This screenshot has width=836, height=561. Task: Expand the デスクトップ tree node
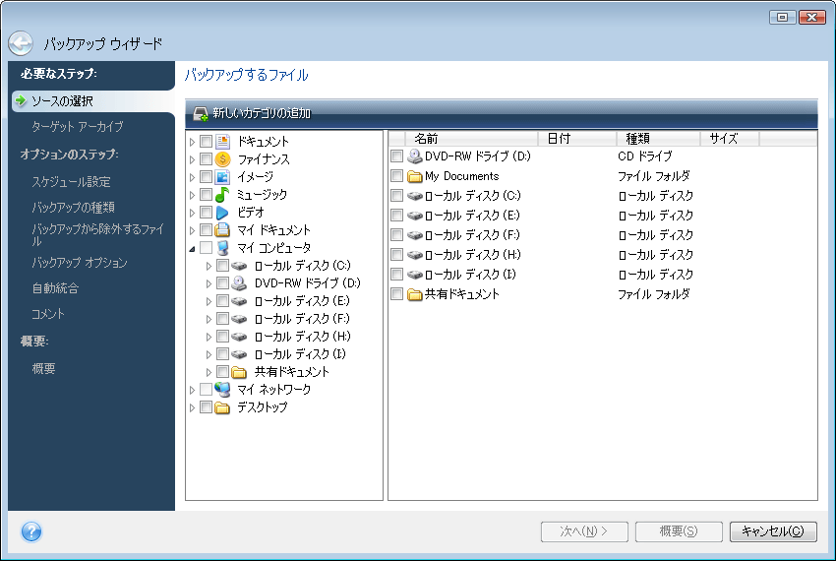tap(192, 407)
